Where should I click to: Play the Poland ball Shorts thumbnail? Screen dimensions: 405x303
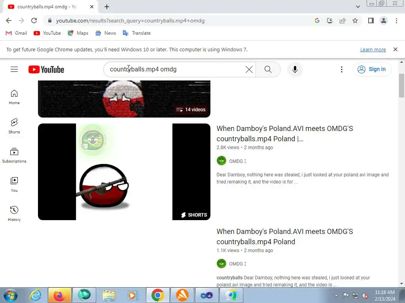(x=124, y=172)
